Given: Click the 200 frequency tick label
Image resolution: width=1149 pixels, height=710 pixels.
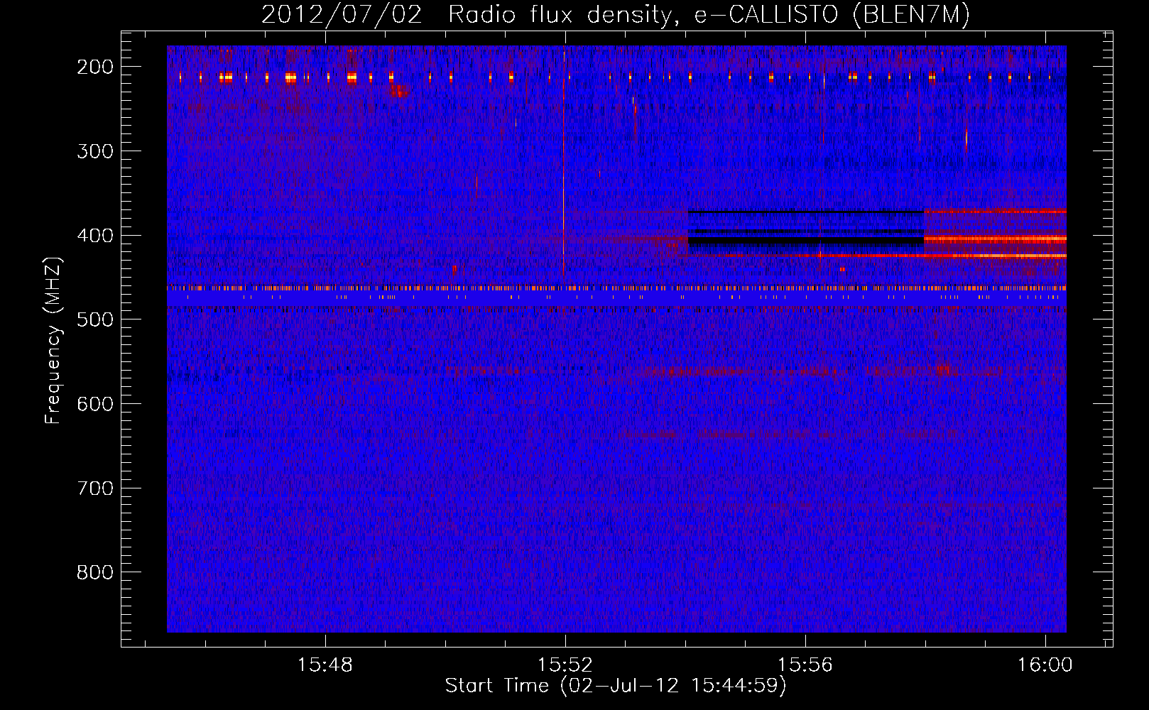Looking at the screenshot, I should [95, 67].
